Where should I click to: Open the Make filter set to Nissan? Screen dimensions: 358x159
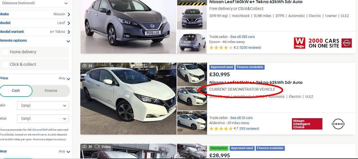35,14
